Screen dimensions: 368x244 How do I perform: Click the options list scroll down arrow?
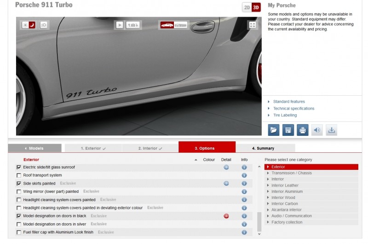pyautogui.click(x=259, y=234)
